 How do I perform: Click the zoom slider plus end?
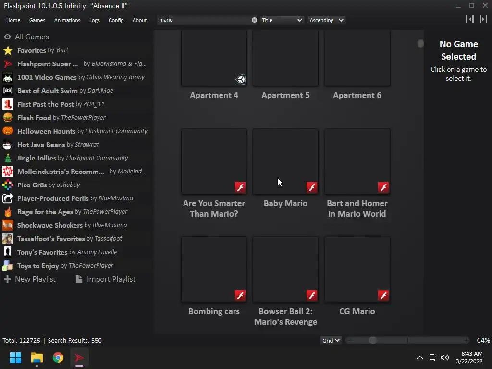tap(466, 341)
